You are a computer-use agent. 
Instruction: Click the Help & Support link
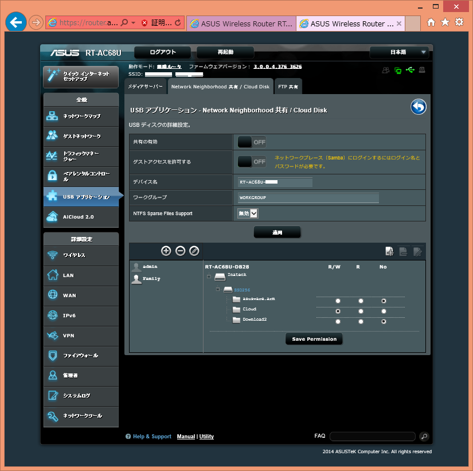coord(152,437)
